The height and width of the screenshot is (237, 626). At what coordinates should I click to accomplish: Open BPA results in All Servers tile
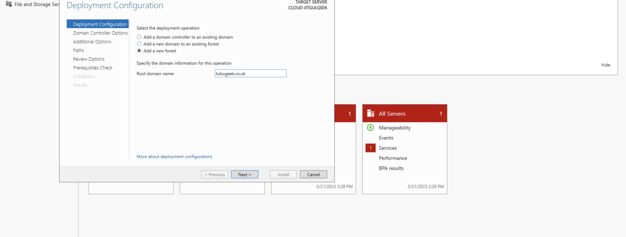pyautogui.click(x=391, y=168)
